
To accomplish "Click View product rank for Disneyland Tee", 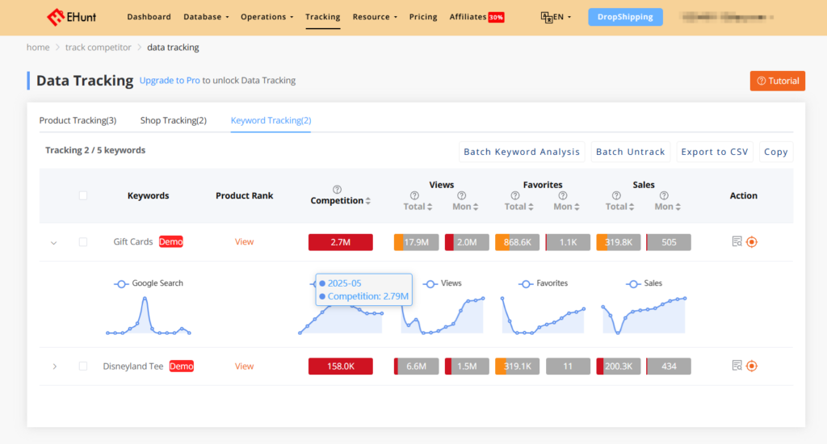I will coord(244,366).
